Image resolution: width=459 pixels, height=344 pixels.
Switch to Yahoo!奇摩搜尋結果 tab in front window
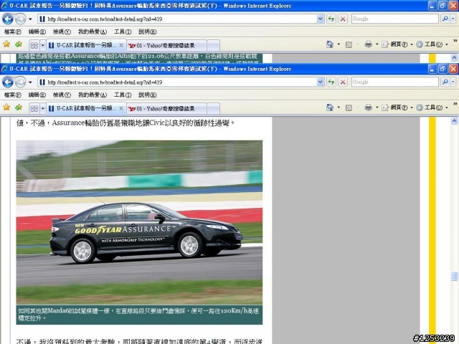click(x=167, y=109)
